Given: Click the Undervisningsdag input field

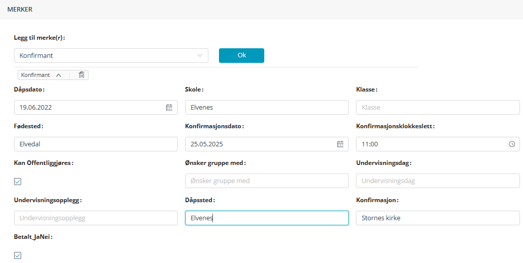Looking at the screenshot, I should [437, 181].
